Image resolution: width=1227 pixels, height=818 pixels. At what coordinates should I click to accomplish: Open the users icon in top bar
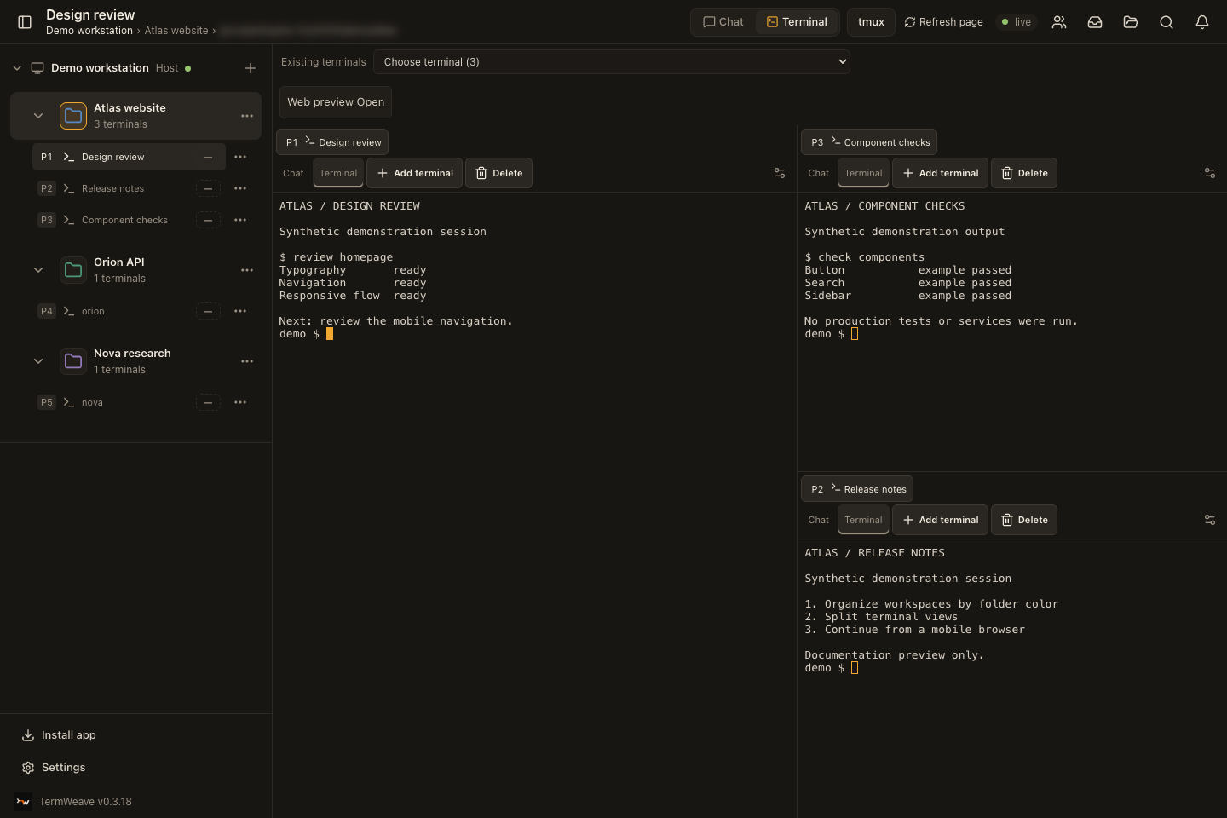[1059, 22]
